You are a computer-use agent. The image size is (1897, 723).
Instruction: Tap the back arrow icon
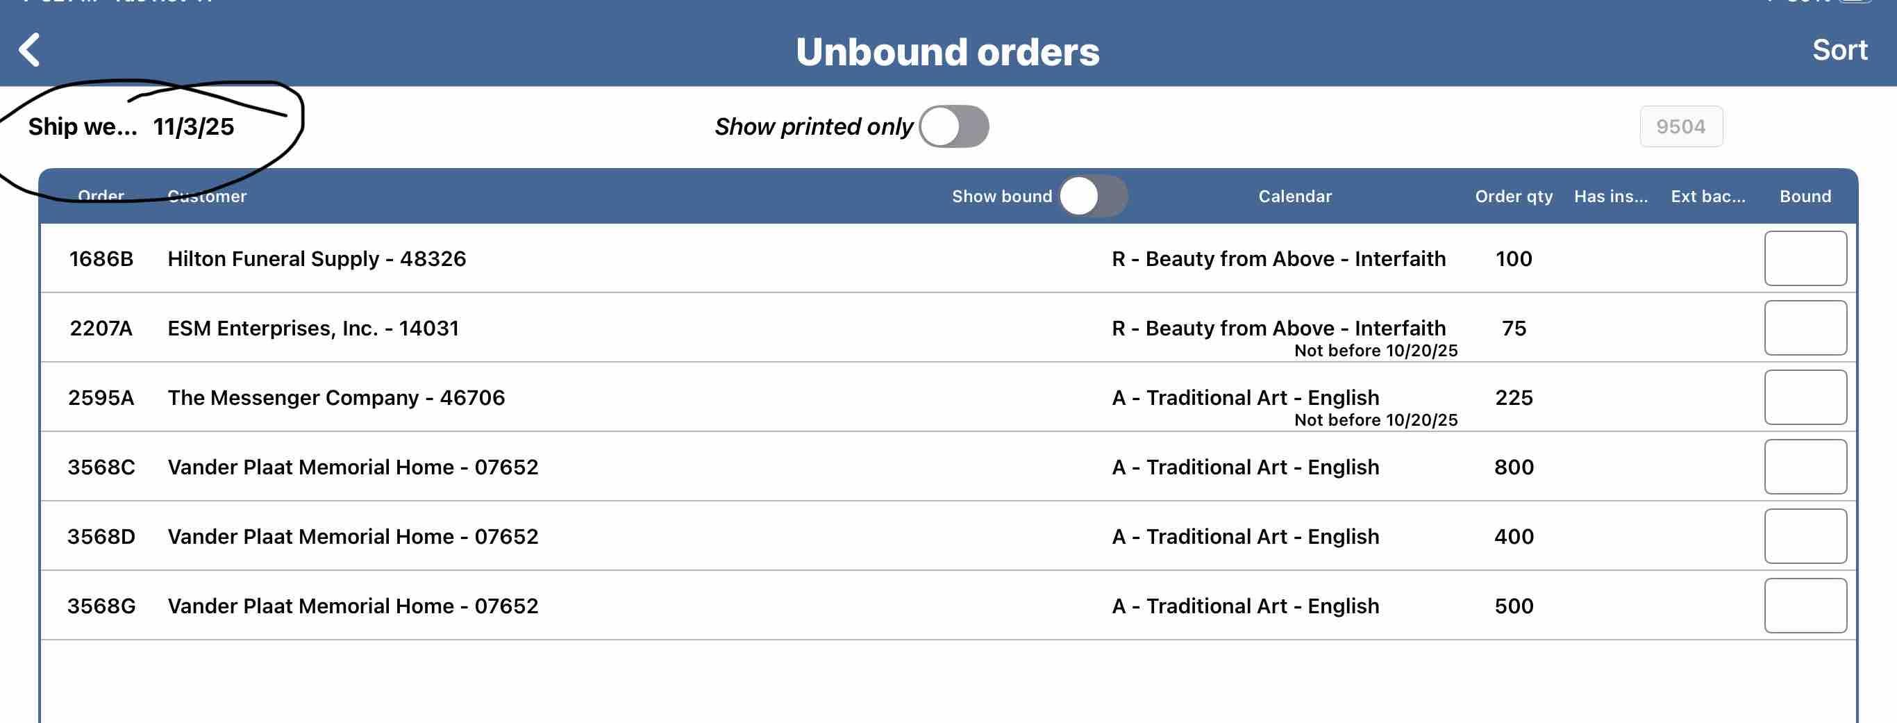coord(29,50)
